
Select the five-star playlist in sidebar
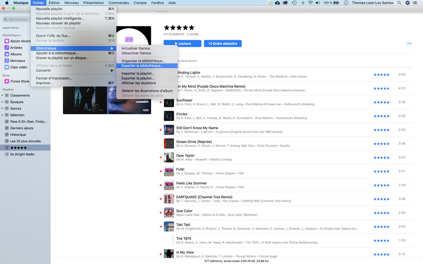(25, 148)
